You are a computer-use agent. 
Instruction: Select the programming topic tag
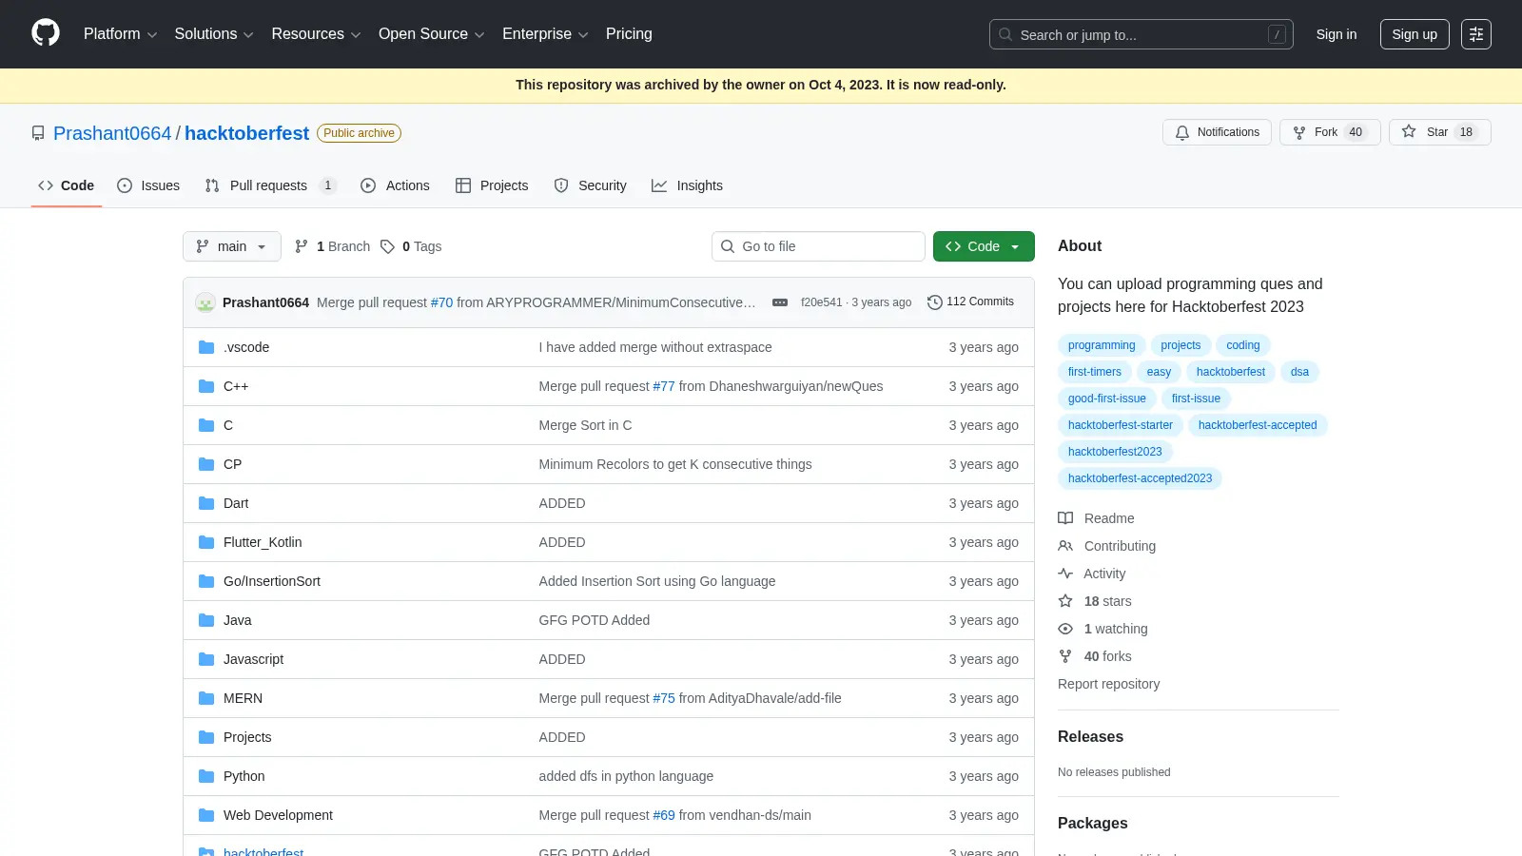(1102, 345)
